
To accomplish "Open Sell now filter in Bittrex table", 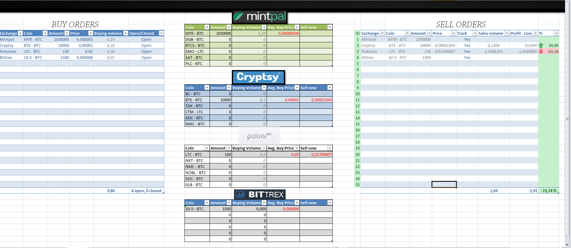I will (x=330, y=203).
